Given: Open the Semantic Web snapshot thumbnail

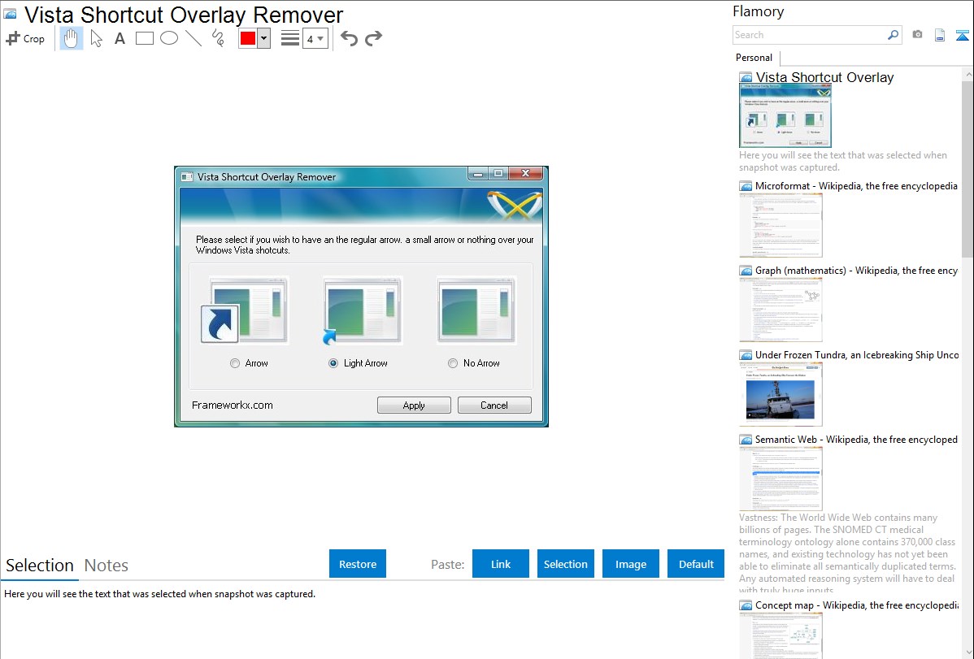Looking at the screenshot, I should [x=781, y=479].
